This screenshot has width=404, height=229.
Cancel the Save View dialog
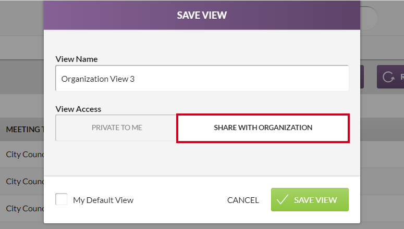243,200
